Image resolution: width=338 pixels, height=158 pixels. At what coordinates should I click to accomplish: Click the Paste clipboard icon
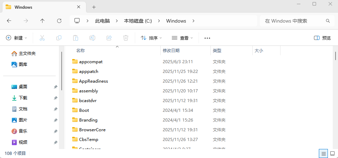tap(76, 38)
